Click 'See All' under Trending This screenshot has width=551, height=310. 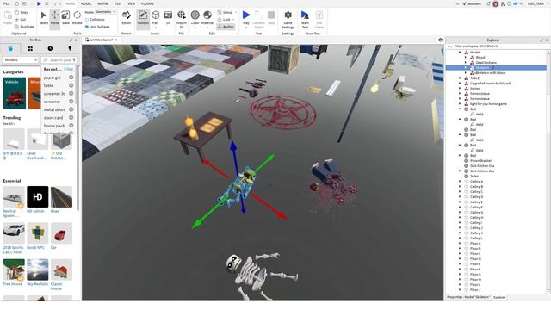pos(9,124)
